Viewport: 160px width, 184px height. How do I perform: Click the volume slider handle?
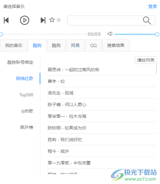157,34
